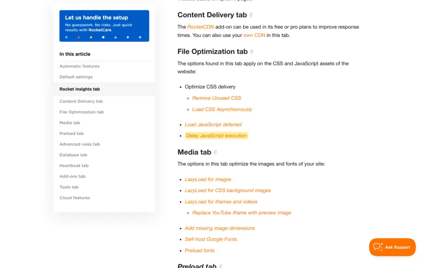
Task: Open Replace YouTube iframe with preview image link
Action: (242, 212)
